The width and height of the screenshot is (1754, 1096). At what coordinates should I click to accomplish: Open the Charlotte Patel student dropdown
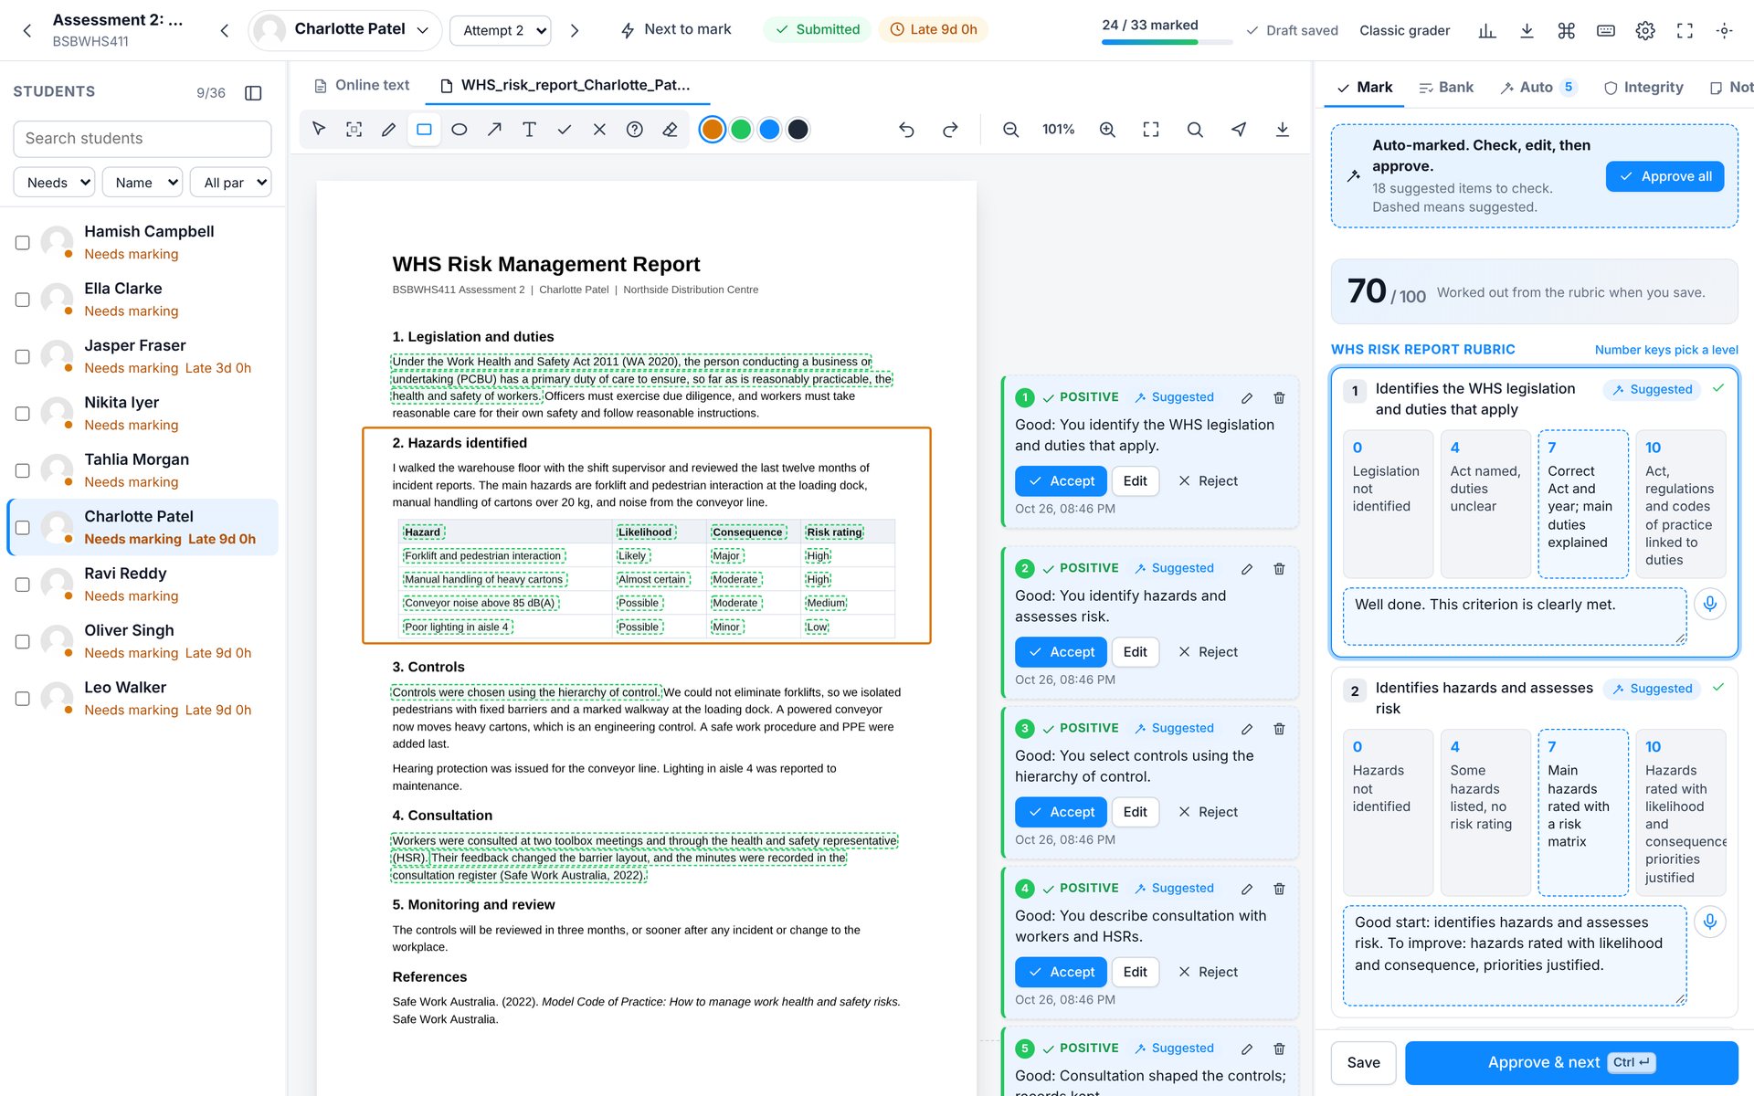point(345,30)
